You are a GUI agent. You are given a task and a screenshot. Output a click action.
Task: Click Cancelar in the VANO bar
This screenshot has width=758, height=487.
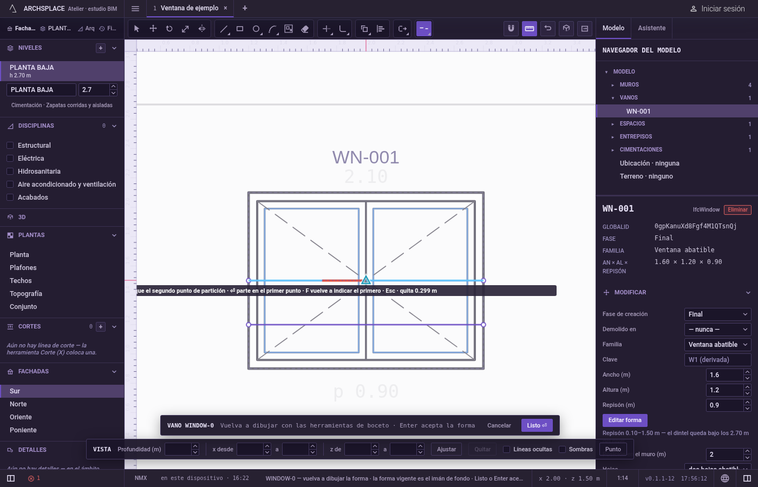[x=499, y=425]
